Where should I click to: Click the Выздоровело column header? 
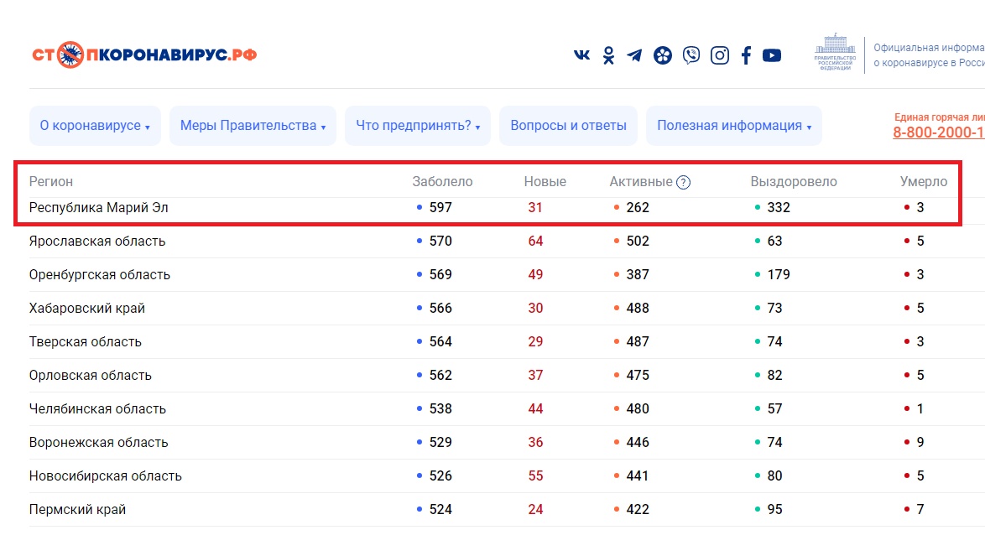coord(793,182)
